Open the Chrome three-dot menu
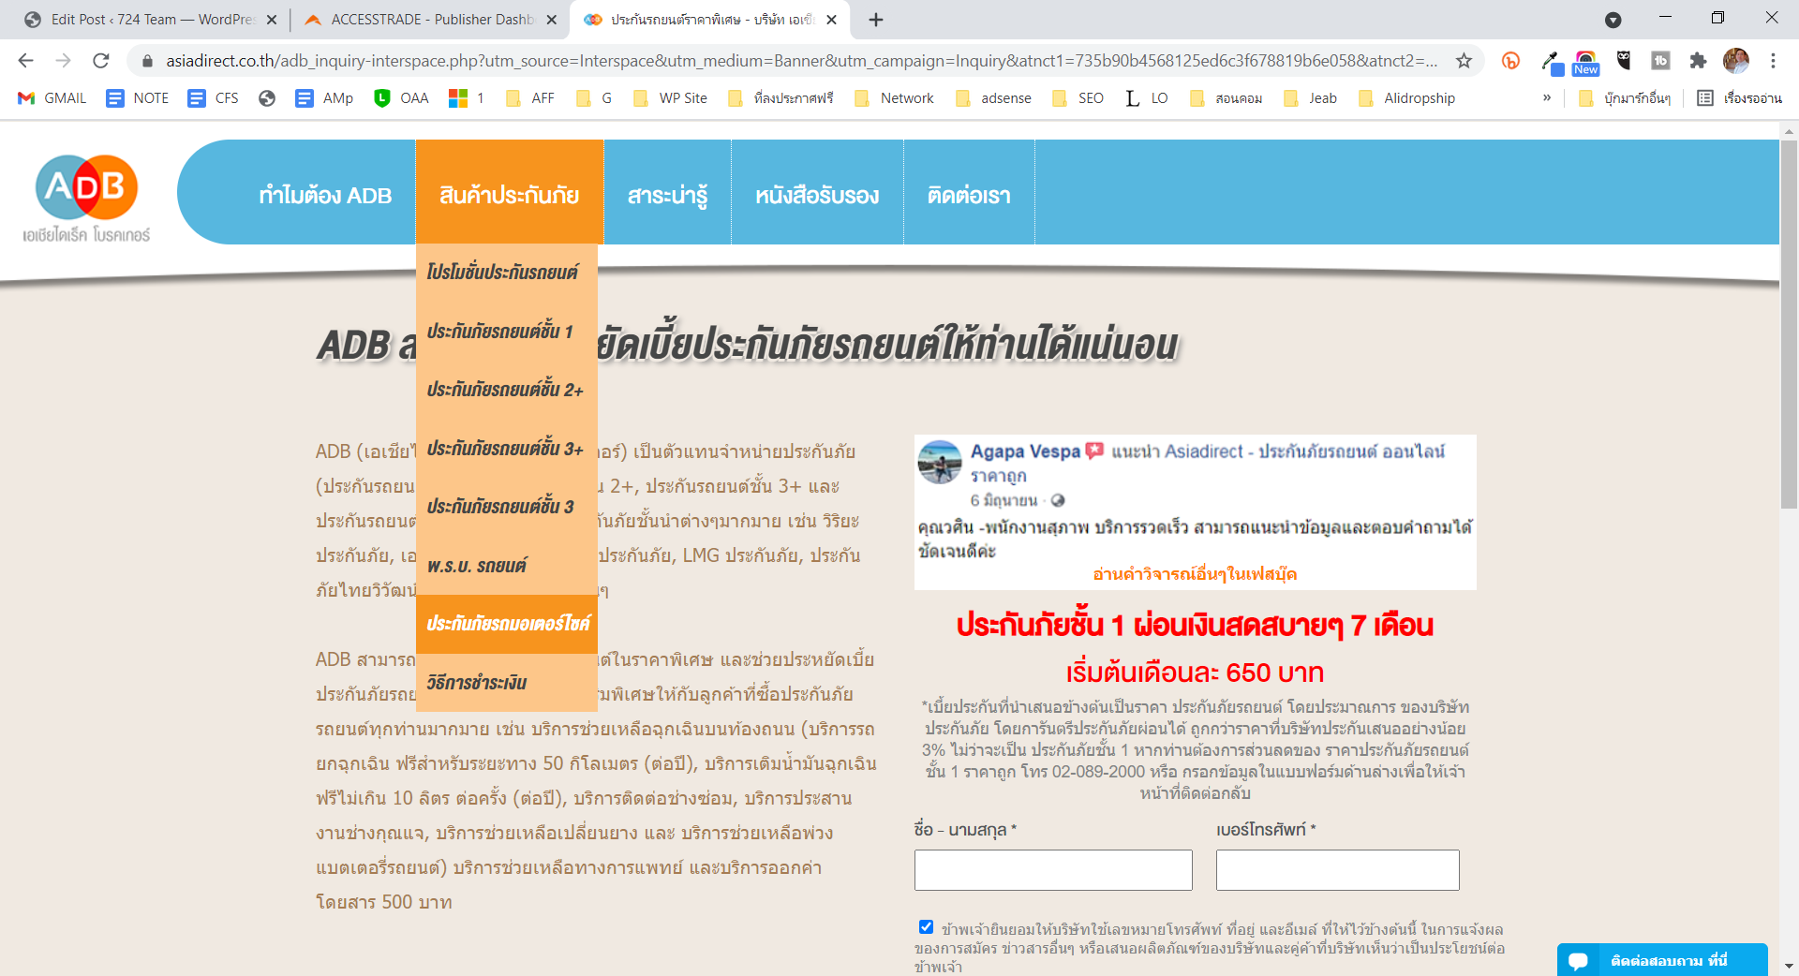The height and width of the screenshot is (976, 1799). [x=1773, y=61]
